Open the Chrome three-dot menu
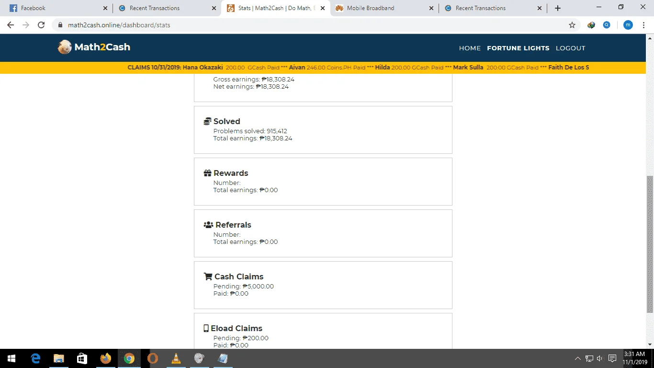 pos(644,25)
